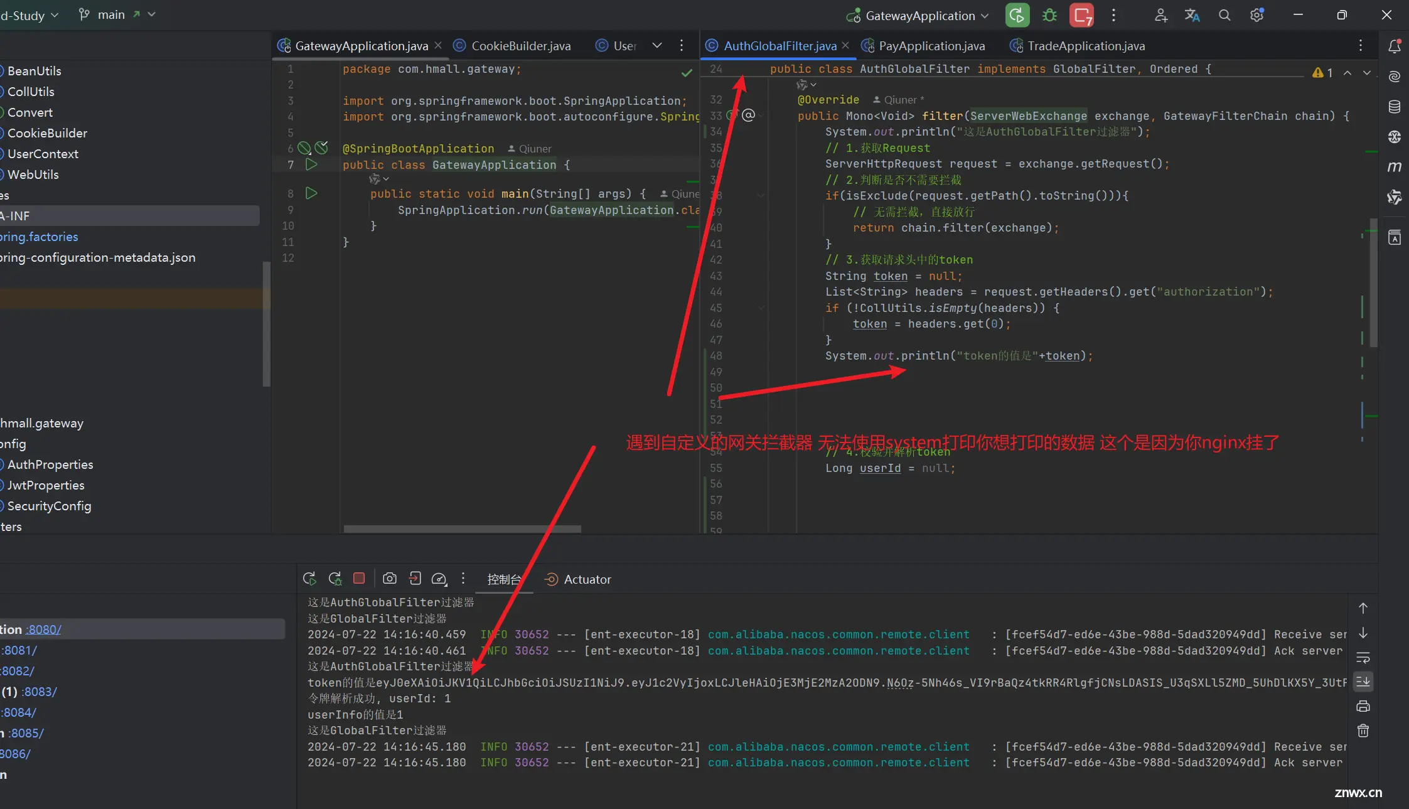Open Code With Me user icon

(1160, 15)
